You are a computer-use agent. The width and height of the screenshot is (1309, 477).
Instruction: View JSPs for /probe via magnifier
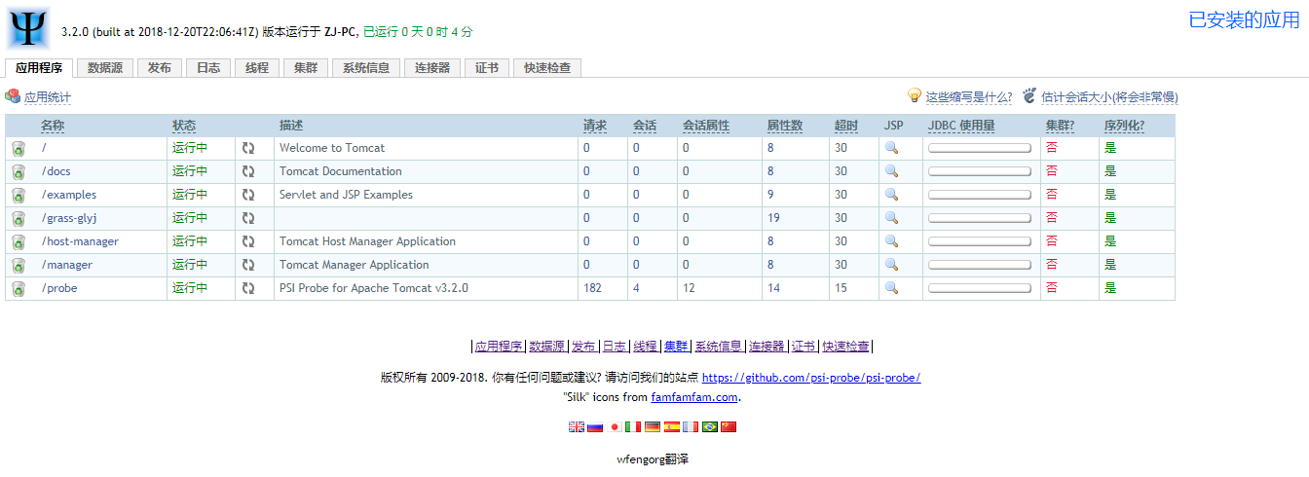pos(891,288)
